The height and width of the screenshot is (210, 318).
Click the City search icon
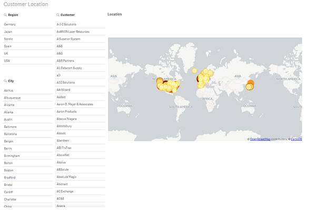[x=5, y=81]
